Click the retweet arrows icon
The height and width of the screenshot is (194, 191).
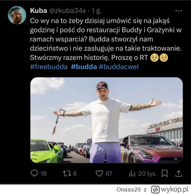[x=67, y=173]
